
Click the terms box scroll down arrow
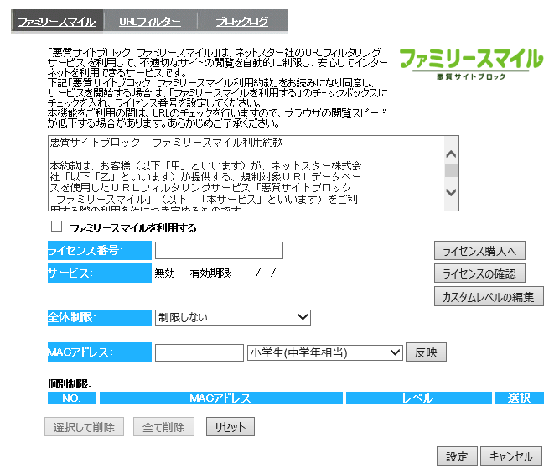[x=451, y=192]
